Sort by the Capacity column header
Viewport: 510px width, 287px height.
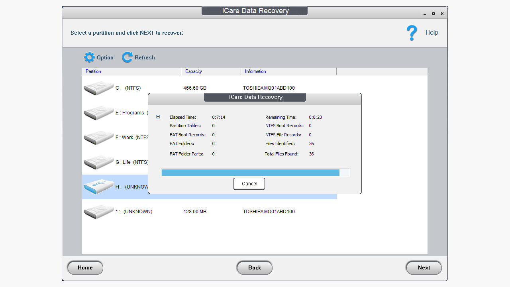pos(211,71)
